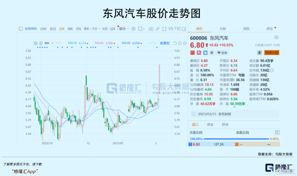Click stock code 600006 in toolbar
The width and height of the screenshot is (297, 176).
point(31,29)
